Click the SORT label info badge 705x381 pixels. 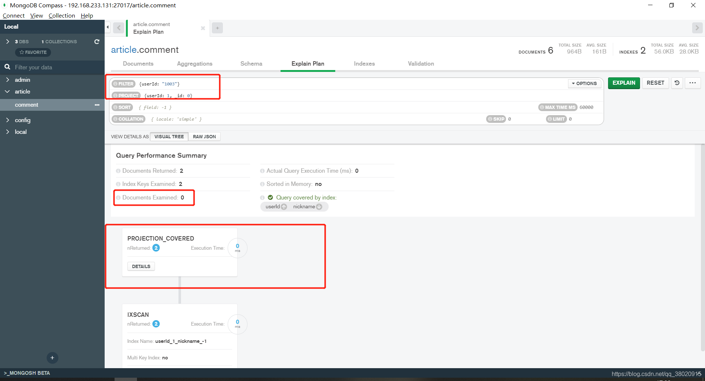(122, 107)
